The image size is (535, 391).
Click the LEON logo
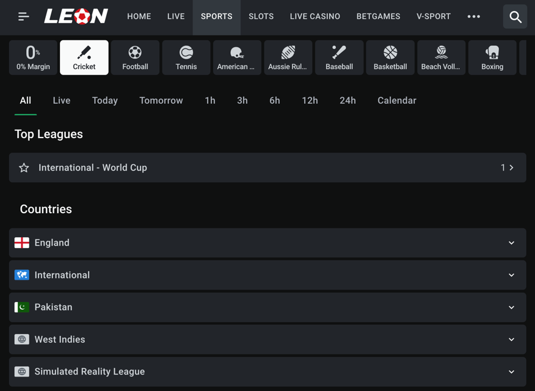click(76, 16)
